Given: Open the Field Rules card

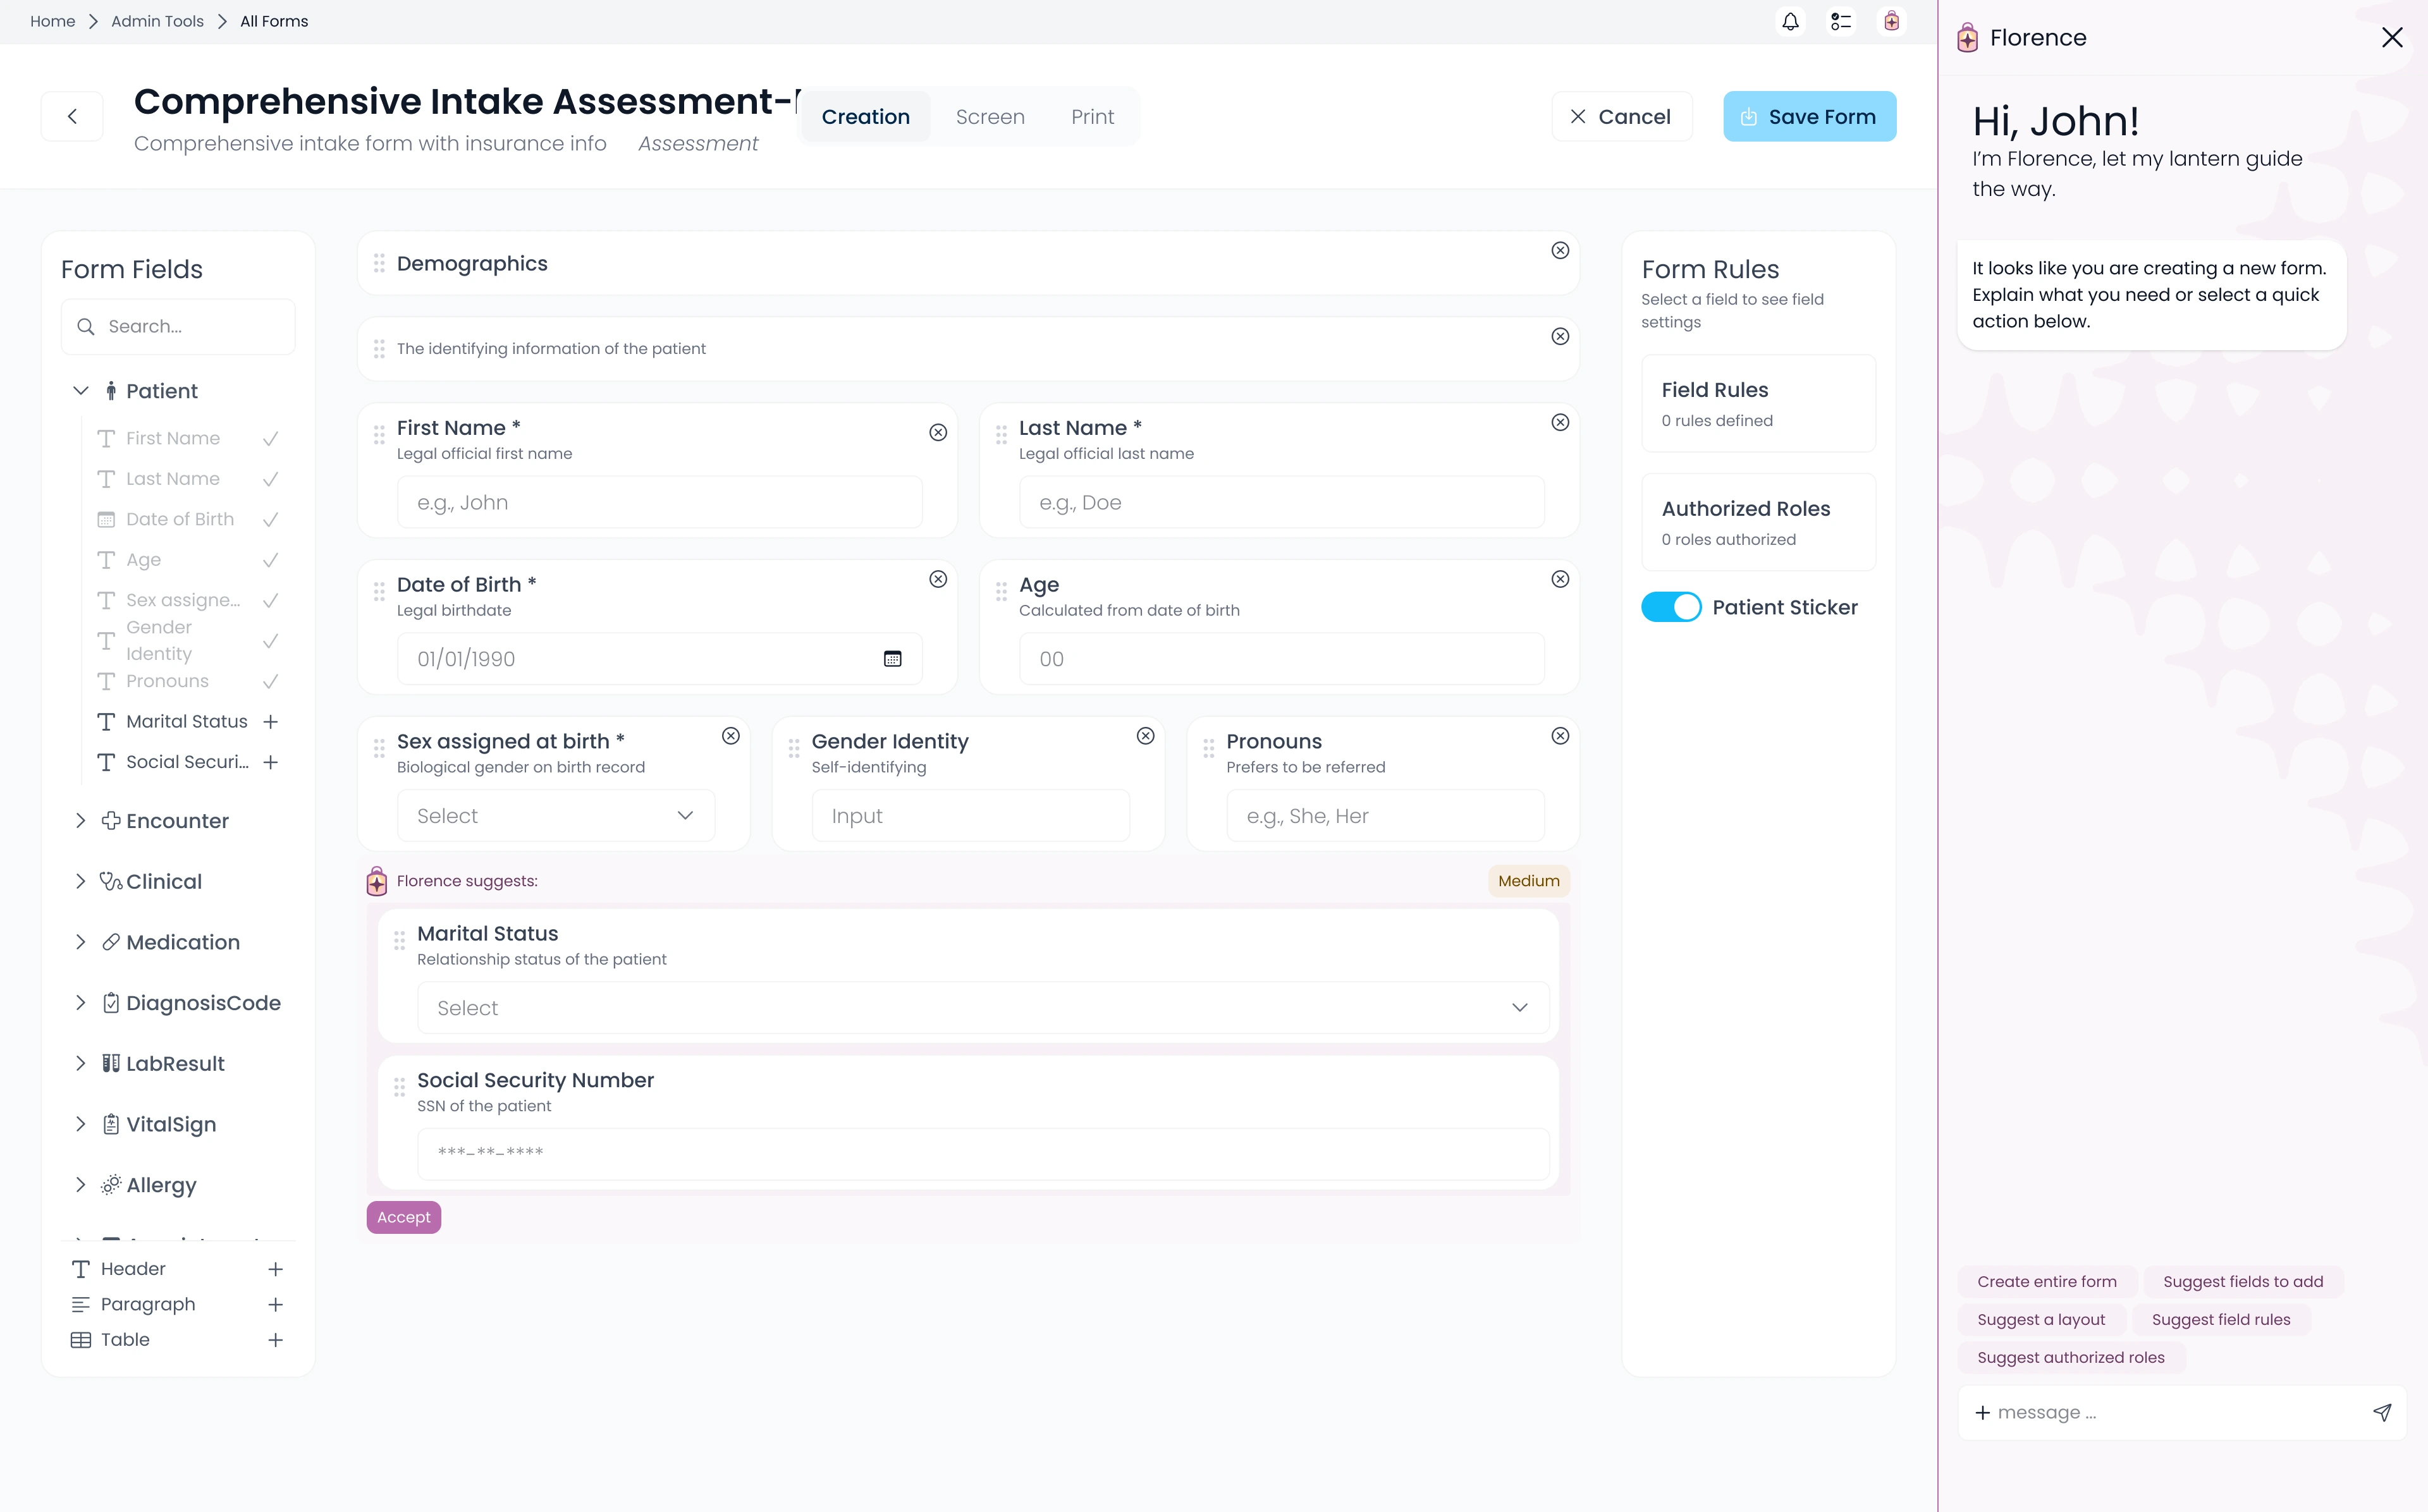Looking at the screenshot, I should [x=1758, y=403].
